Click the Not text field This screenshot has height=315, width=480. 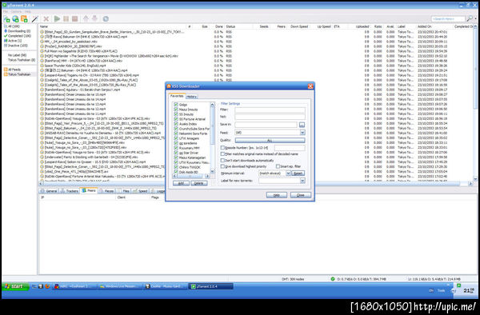tap(270, 117)
